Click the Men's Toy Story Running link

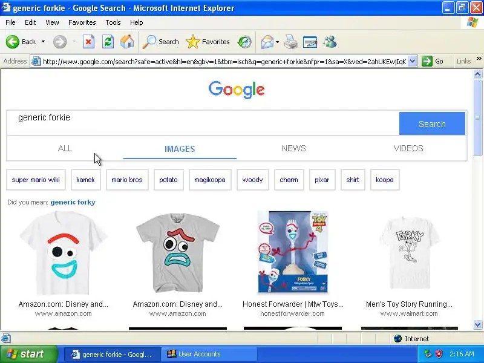[410, 304]
